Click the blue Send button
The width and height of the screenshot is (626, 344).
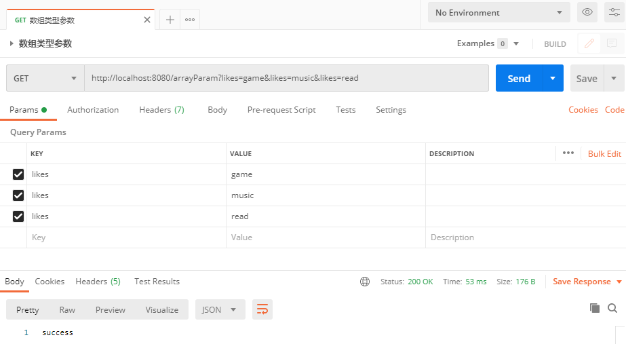pos(519,78)
